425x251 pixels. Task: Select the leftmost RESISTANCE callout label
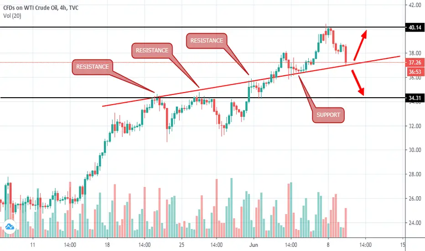(93, 67)
